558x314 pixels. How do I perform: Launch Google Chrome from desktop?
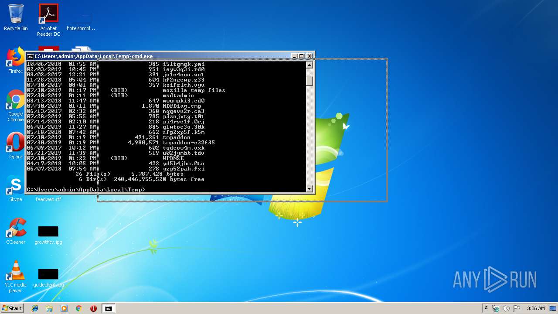[16, 106]
